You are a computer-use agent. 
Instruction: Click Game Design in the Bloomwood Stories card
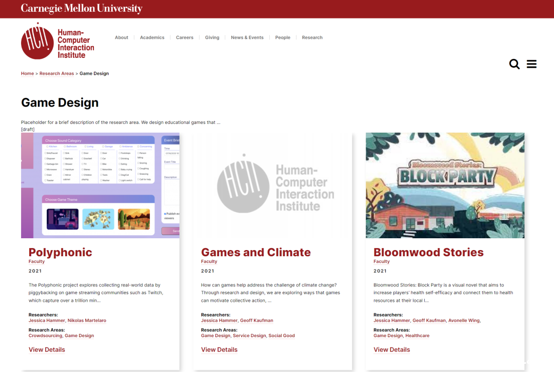[388, 336]
